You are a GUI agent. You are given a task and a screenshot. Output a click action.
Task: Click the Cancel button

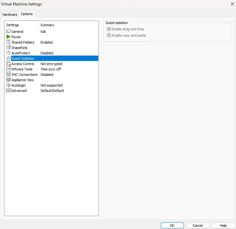click(x=198, y=226)
